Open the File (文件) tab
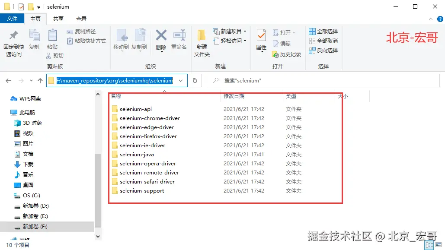 (x=12, y=19)
